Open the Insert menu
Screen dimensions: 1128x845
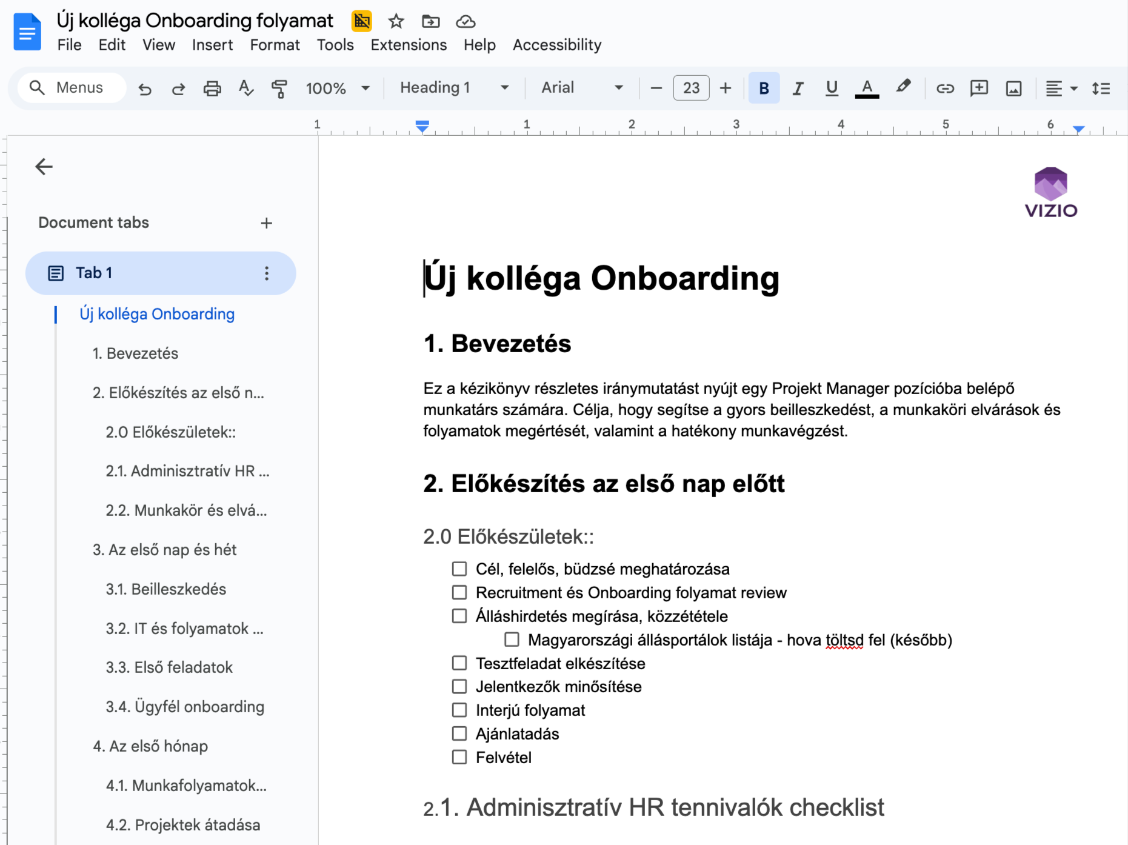click(212, 45)
